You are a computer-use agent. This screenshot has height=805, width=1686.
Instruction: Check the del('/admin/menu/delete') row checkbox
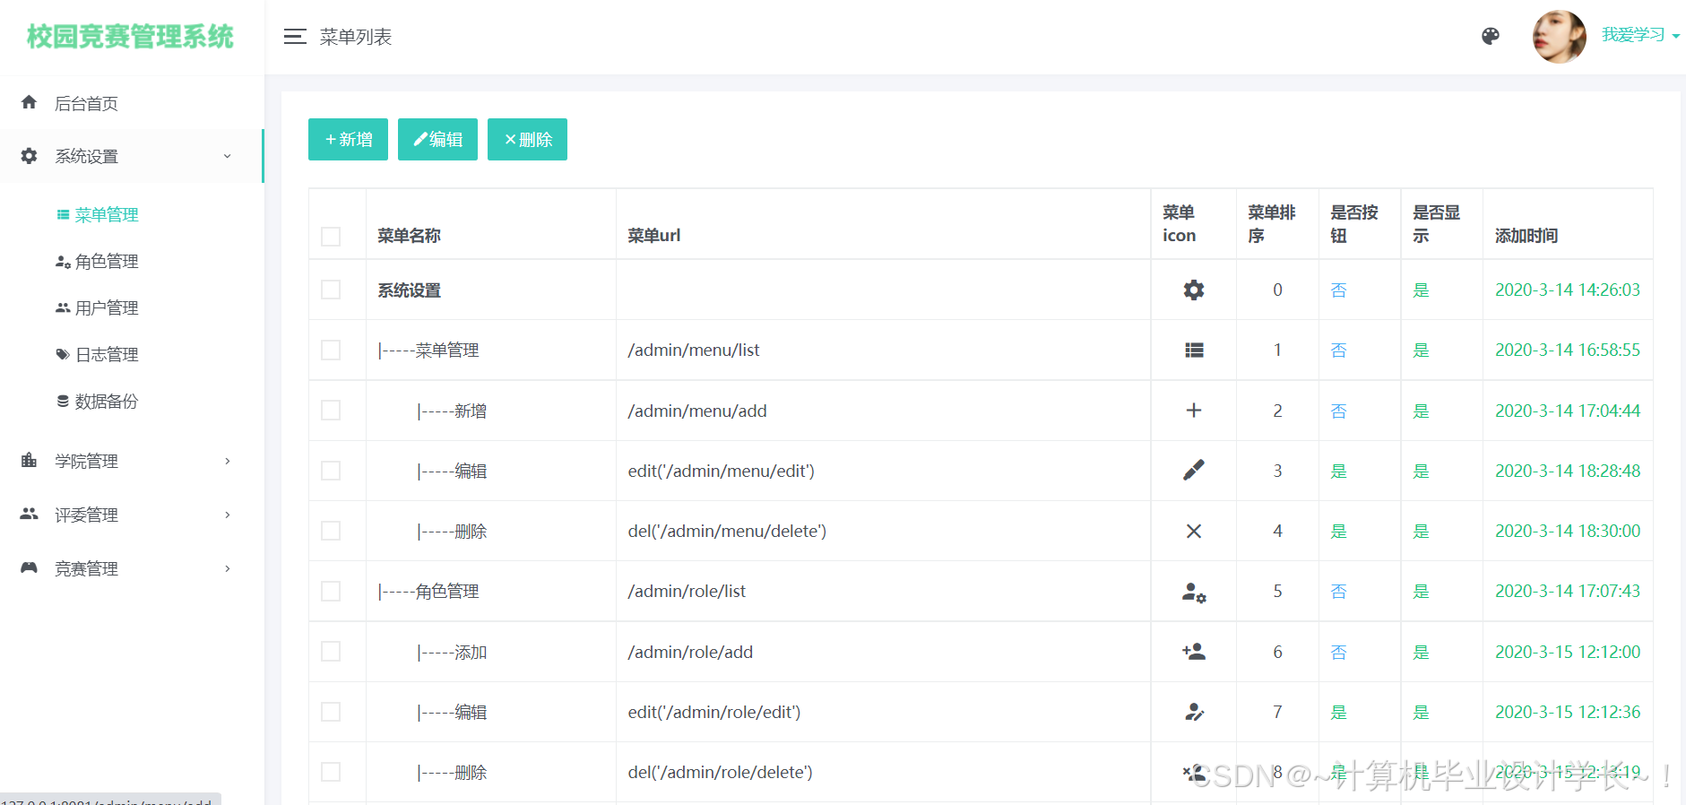pyautogui.click(x=331, y=531)
